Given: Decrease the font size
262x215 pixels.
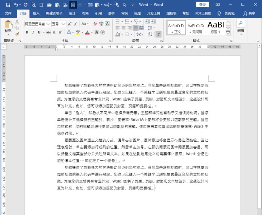Looking at the screenshot, I should (x=75, y=24).
